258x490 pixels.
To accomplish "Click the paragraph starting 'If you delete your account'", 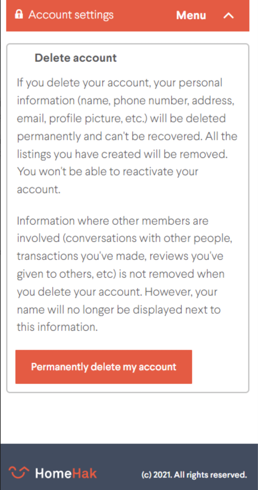I will pyautogui.click(x=127, y=136).
